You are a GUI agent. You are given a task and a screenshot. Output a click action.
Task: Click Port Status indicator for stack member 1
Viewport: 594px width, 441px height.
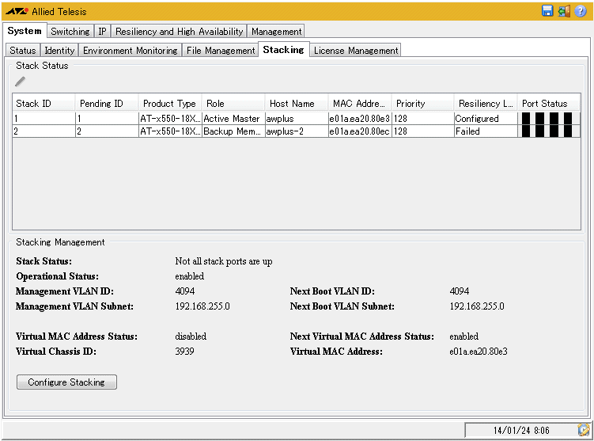pos(548,119)
